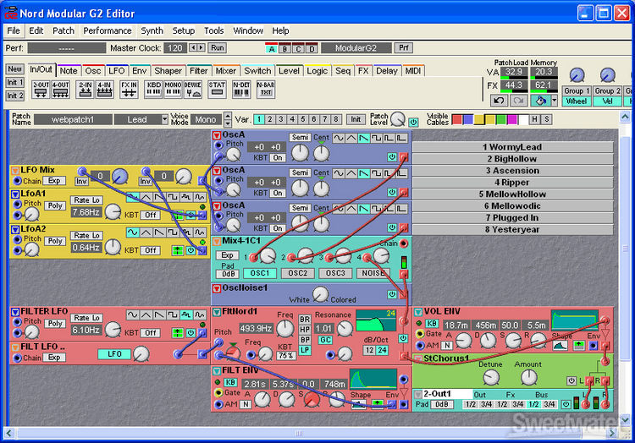Add the MONO keyboard module
The height and width of the screenshot is (443, 635).
pyautogui.click(x=173, y=90)
